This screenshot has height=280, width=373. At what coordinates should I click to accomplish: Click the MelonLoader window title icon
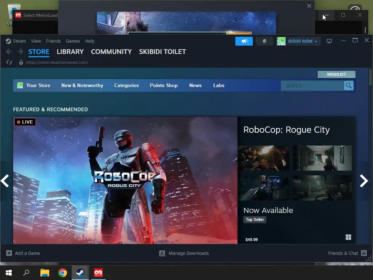click(18, 15)
